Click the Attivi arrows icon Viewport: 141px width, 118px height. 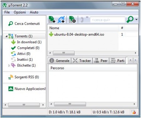pos(13,54)
